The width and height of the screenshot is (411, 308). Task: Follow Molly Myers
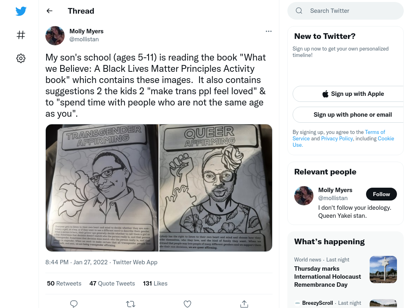(381, 194)
